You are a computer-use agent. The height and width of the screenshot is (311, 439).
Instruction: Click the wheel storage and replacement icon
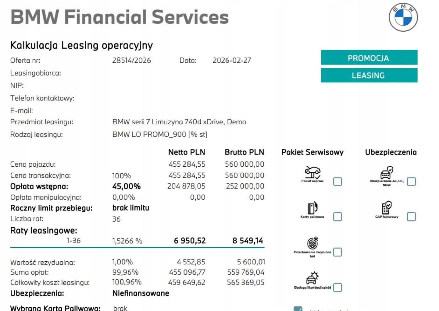[312, 243]
